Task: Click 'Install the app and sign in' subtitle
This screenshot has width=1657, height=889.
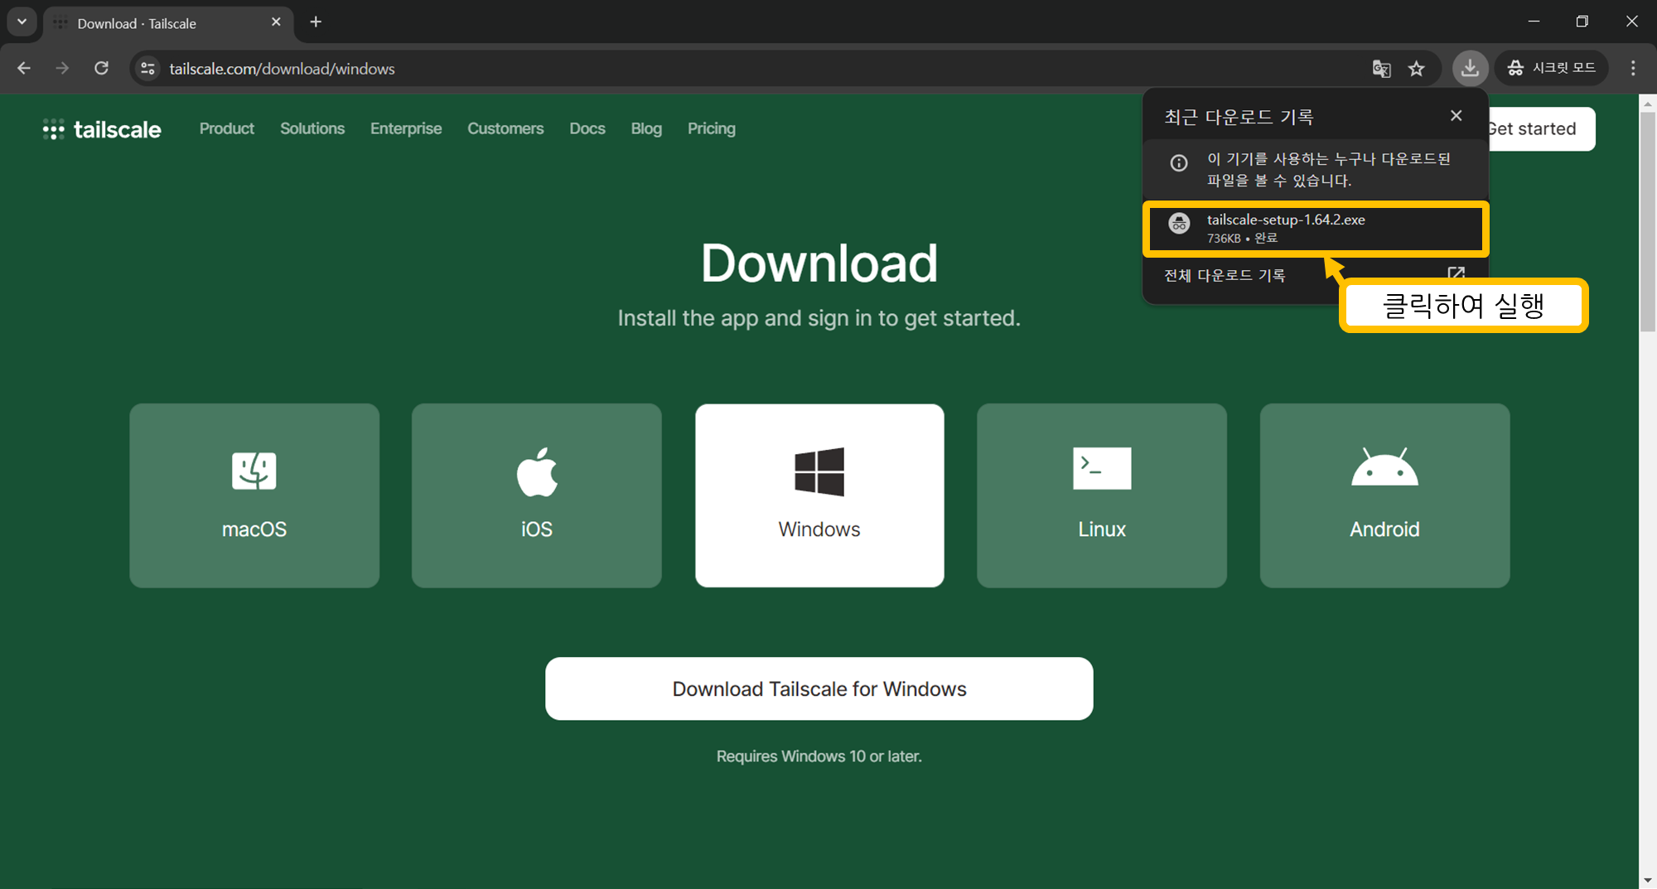Action: click(819, 318)
